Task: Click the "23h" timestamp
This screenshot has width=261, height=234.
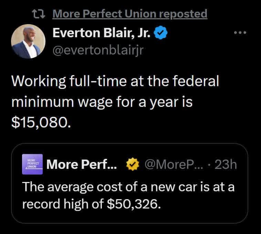Action: [x=226, y=165]
